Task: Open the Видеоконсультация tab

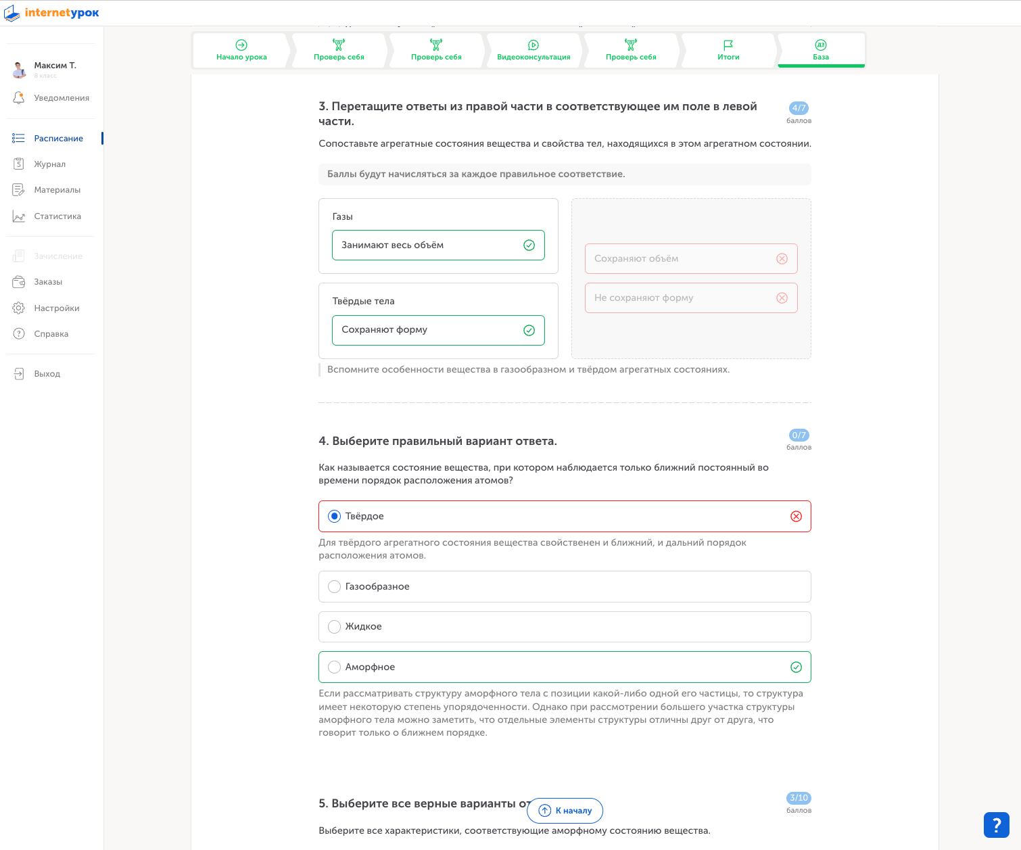Action: point(533,51)
